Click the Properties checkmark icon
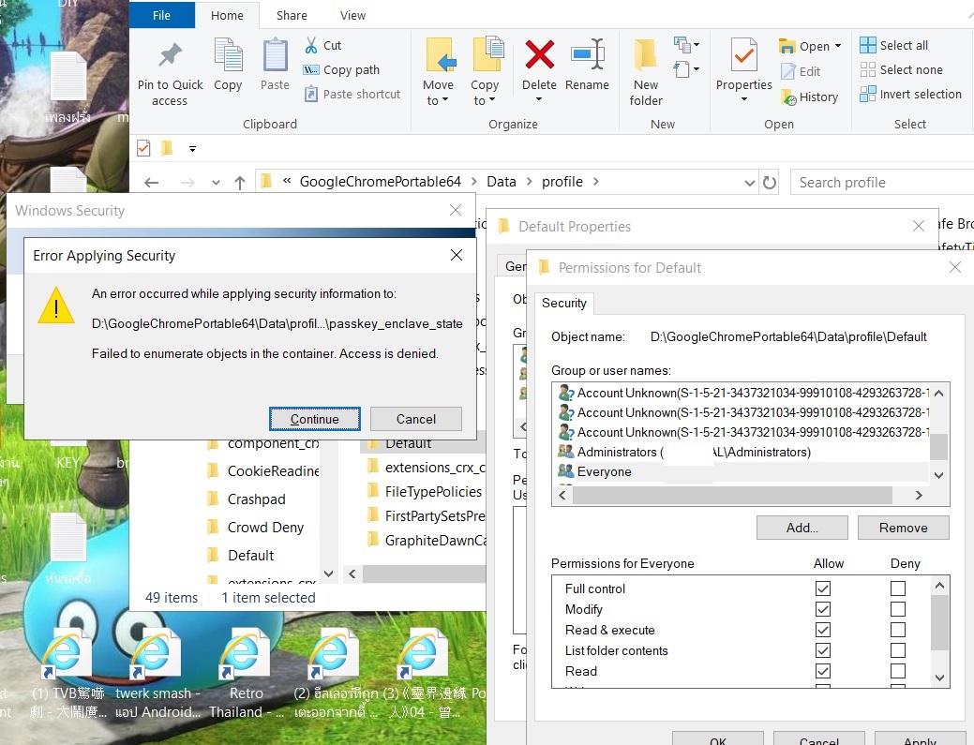Screen dimensions: 974x745 click(x=743, y=54)
